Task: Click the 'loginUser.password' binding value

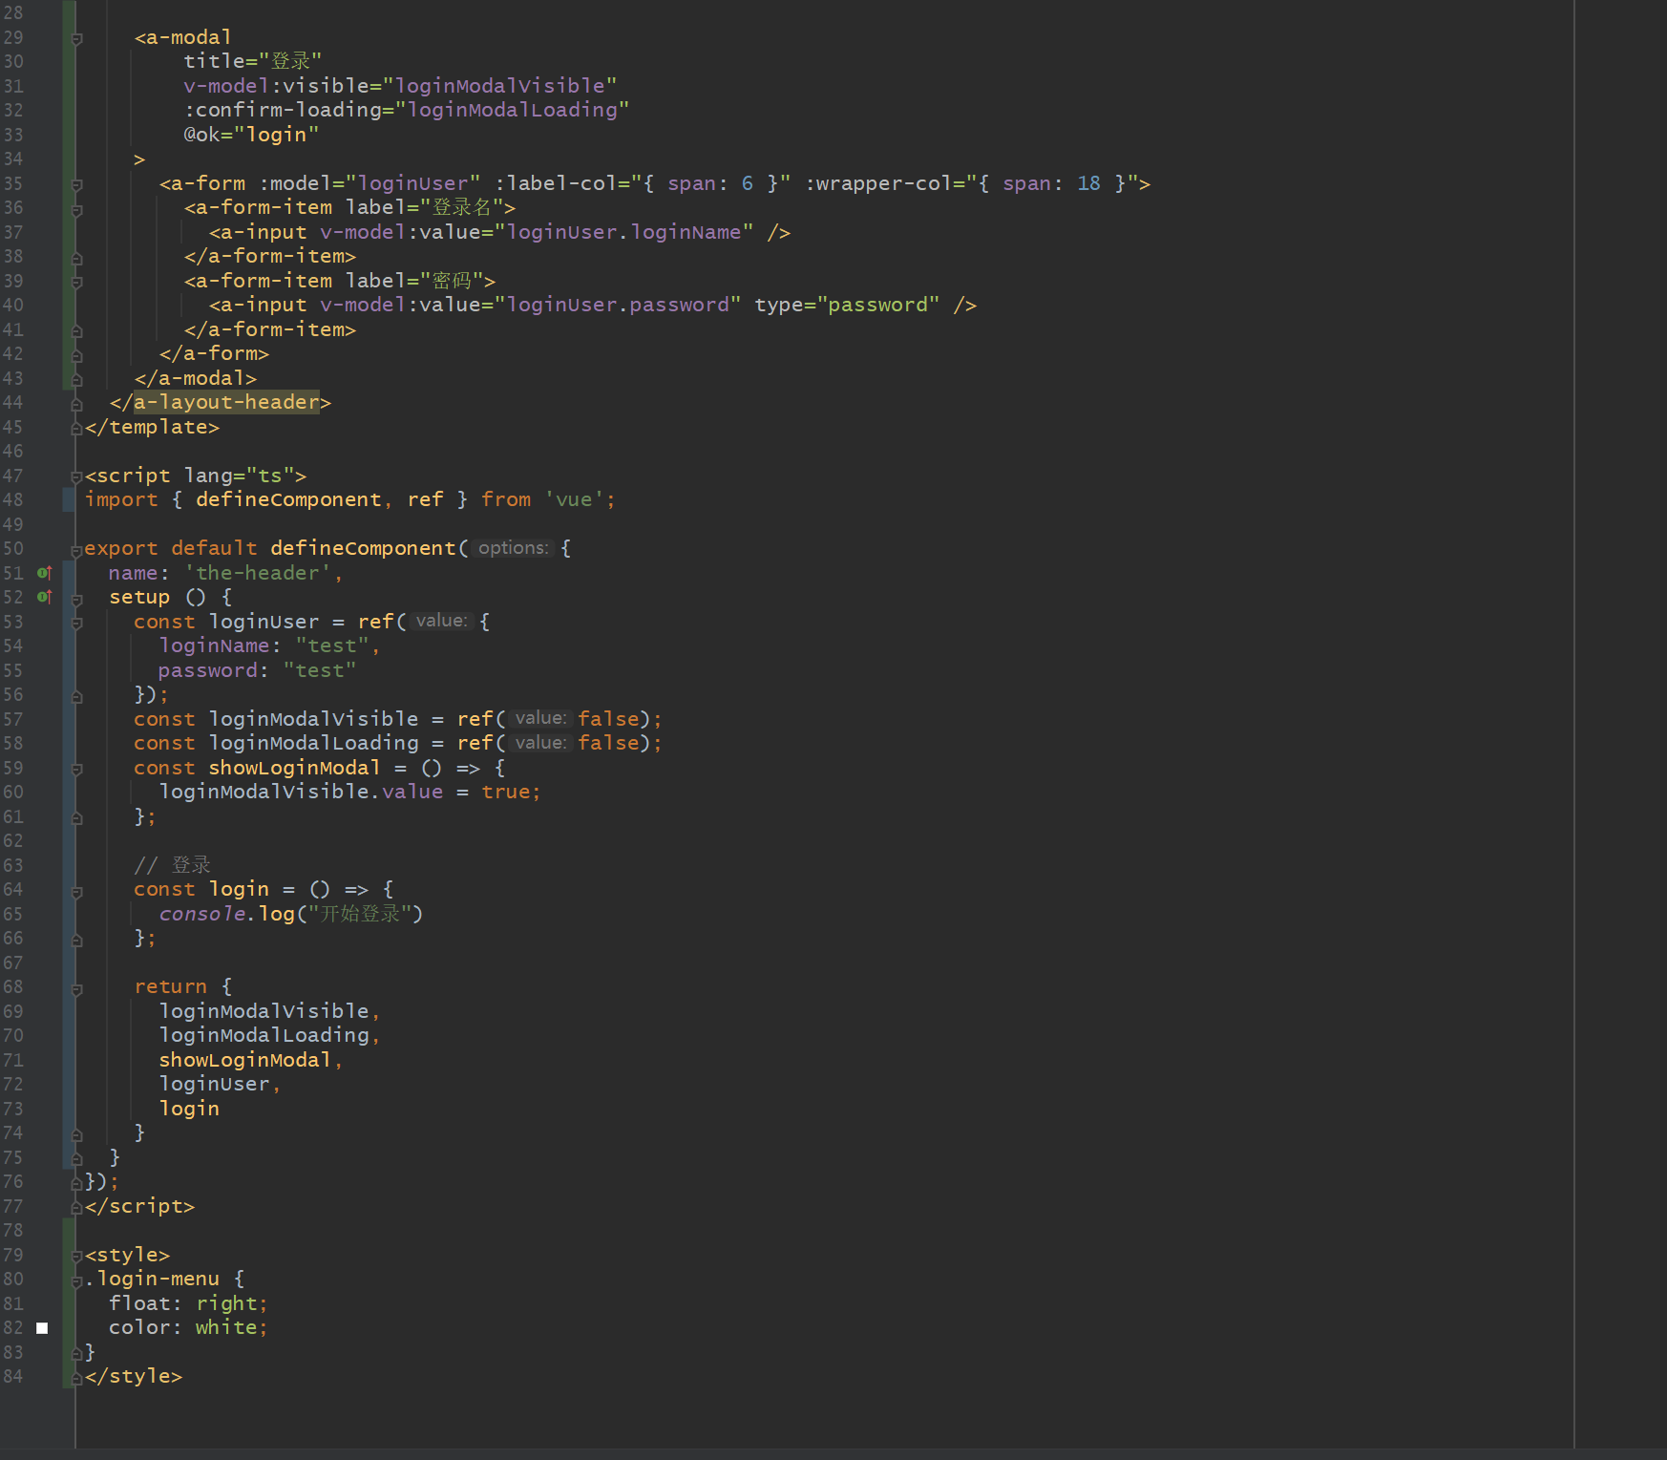Action: [x=618, y=305]
